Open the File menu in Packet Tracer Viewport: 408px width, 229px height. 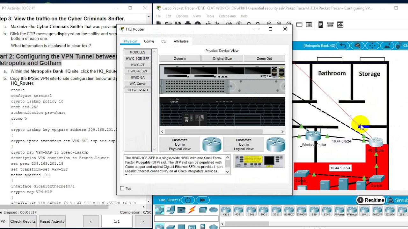(x=158, y=16)
